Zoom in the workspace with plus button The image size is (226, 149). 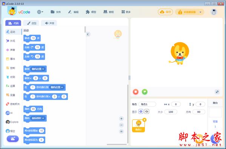[x=121, y=118]
